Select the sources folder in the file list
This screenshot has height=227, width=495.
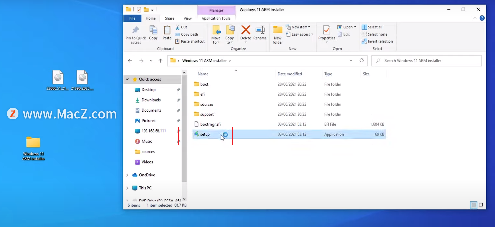click(x=289, y=104)
